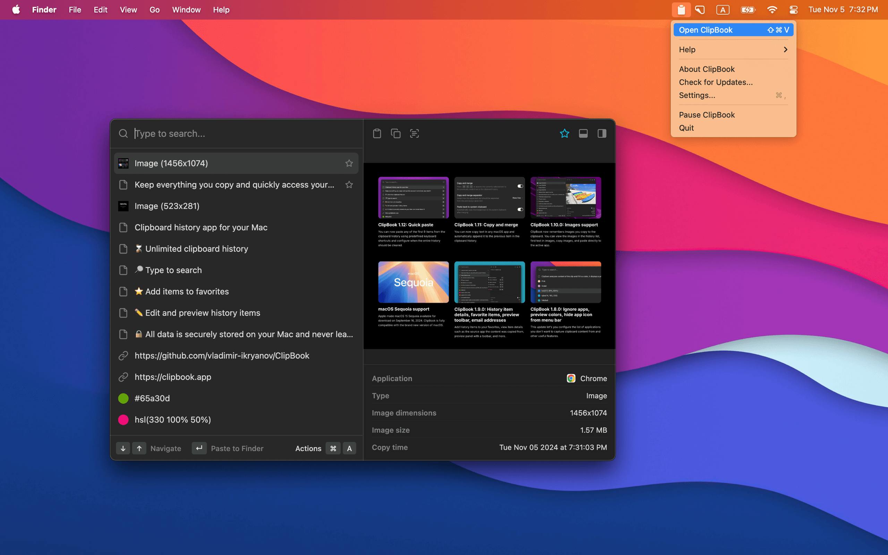The width and height of the screenshot is (888, 555).
Task: Click the return key Paste icon
Action: (199, 448)
